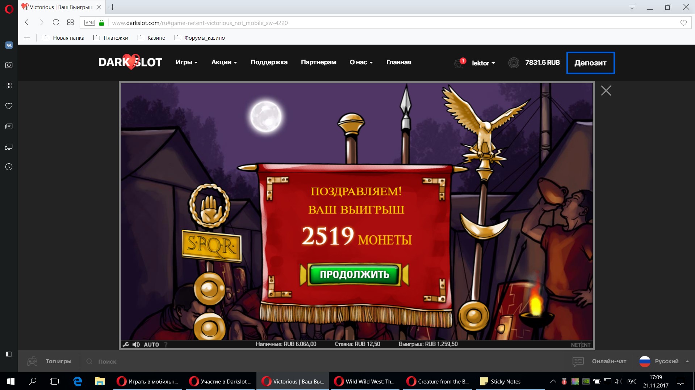Expand the Игры dropdown menu
Viewport: 695px width, 390px height.
(x=187, y=62)
